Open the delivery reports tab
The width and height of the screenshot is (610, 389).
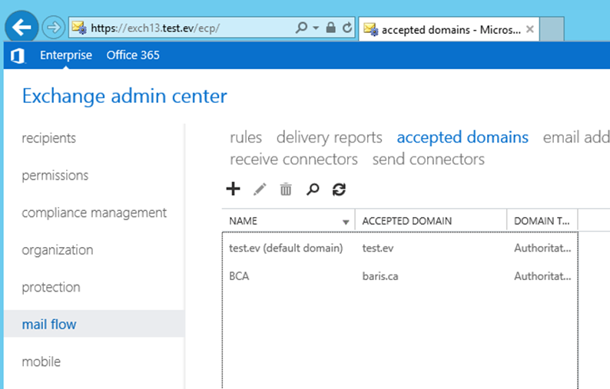[x=329, y=137]
